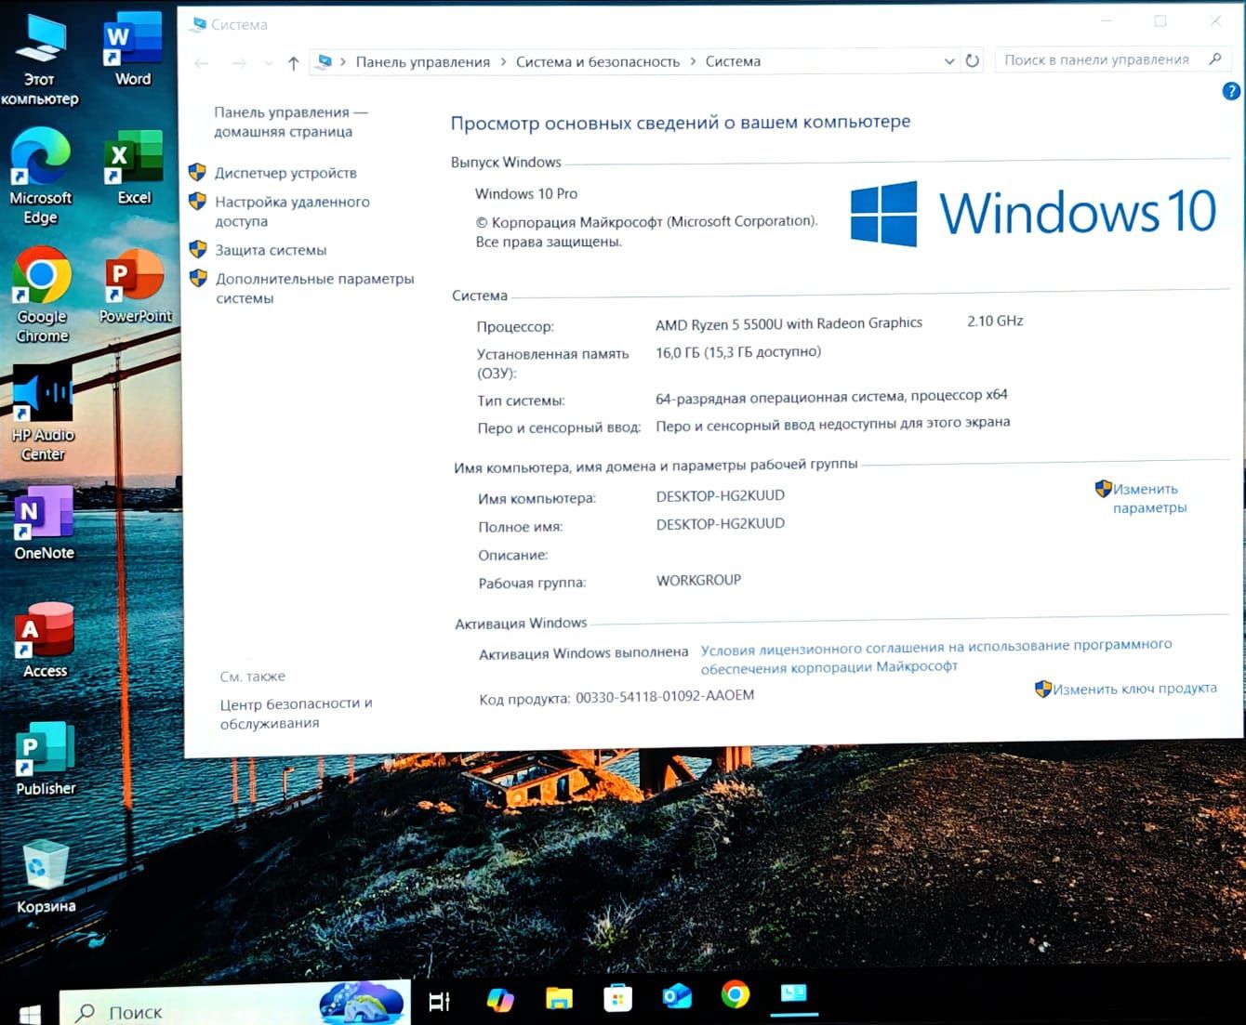Click the 16,0 ГБ installed memory value
Image resolution: width=1246 pixels, height=1025 pixels.
[x=738, y=352]
